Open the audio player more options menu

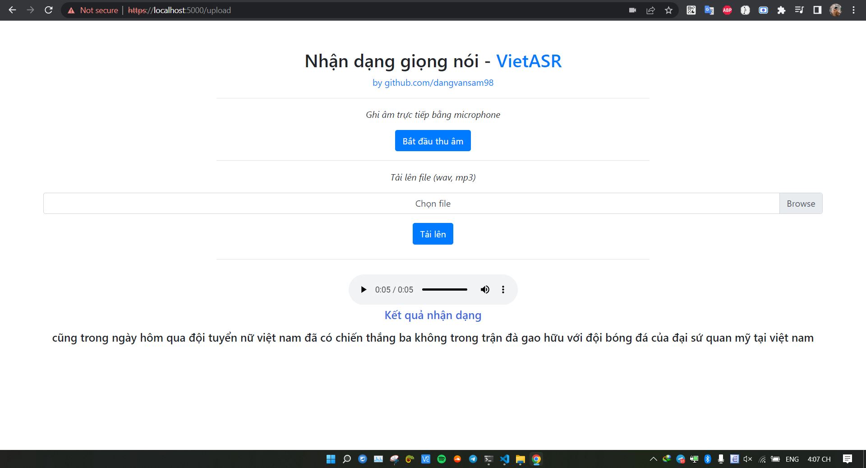pos(503,290)
